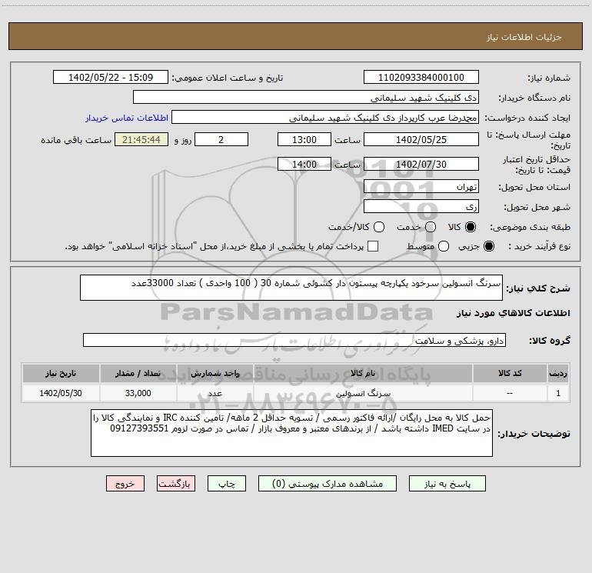Screen dimensions: 592x573
Task: Click announcement date field 1402/05/22 - 15:09
Action: 111,78
